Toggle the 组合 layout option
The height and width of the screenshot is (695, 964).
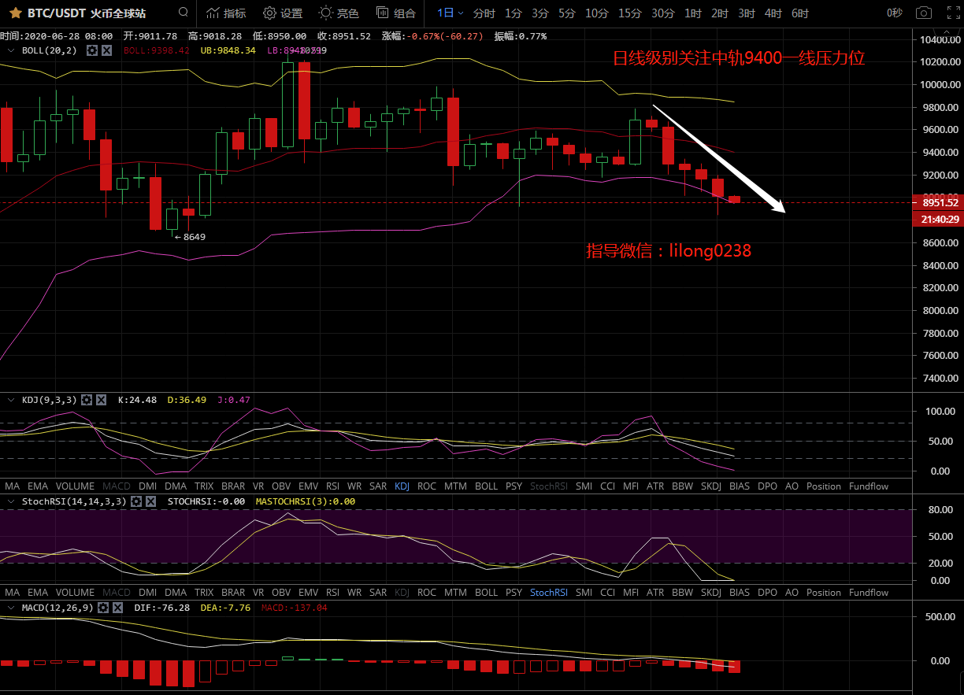pyautogui.click(x=395, y=13)
